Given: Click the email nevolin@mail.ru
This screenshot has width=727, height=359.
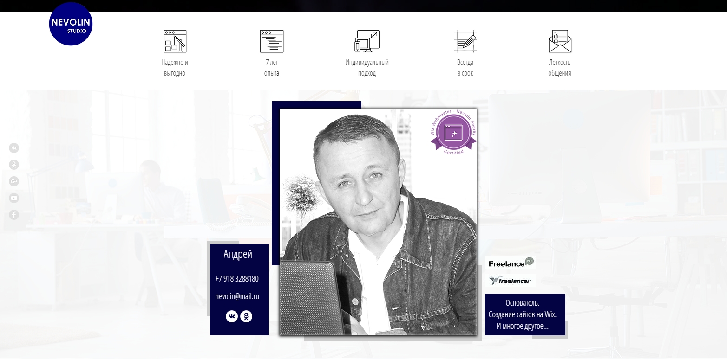Looking at the screenshot, I should [237, 296].
